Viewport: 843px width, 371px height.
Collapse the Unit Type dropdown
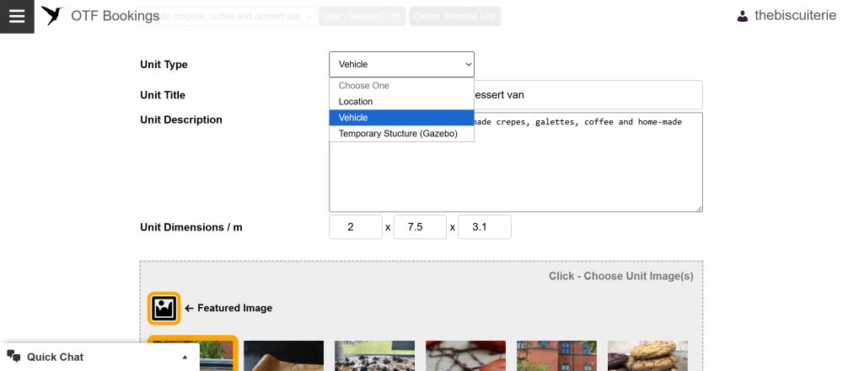pyautogui.click(x=401, y=65)
